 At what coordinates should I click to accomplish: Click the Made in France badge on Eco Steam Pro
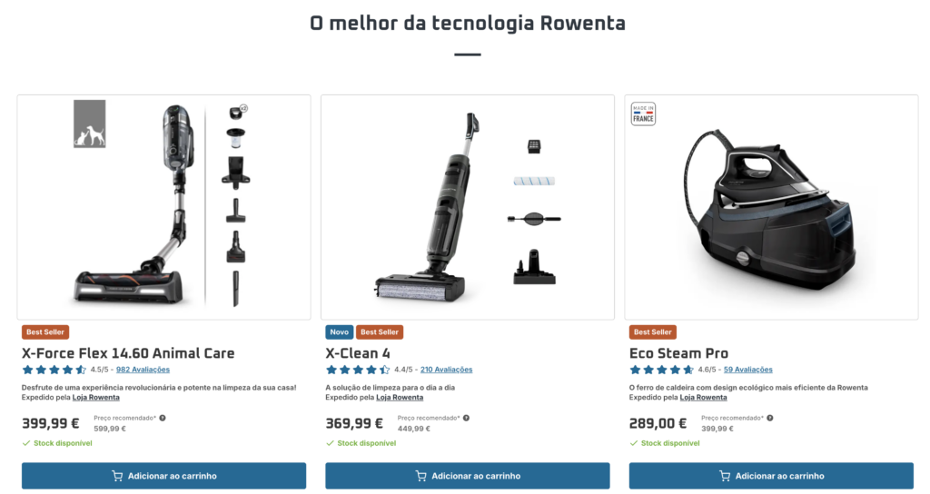point(643,114)
